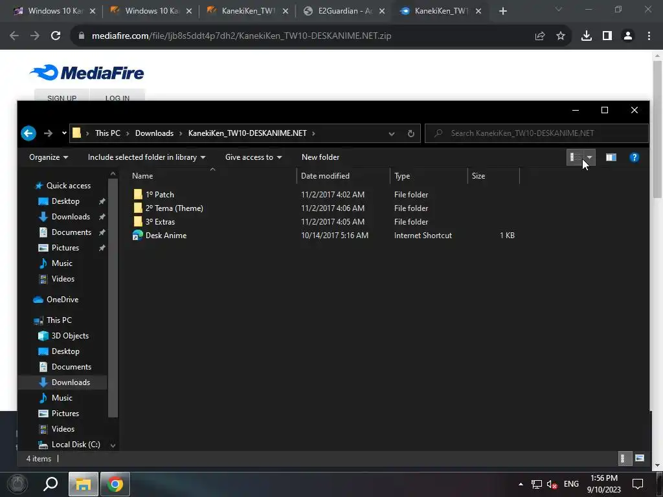Click the Chrome share page icon
Viewport: 663px width, 497px height.
coord(539,36)
